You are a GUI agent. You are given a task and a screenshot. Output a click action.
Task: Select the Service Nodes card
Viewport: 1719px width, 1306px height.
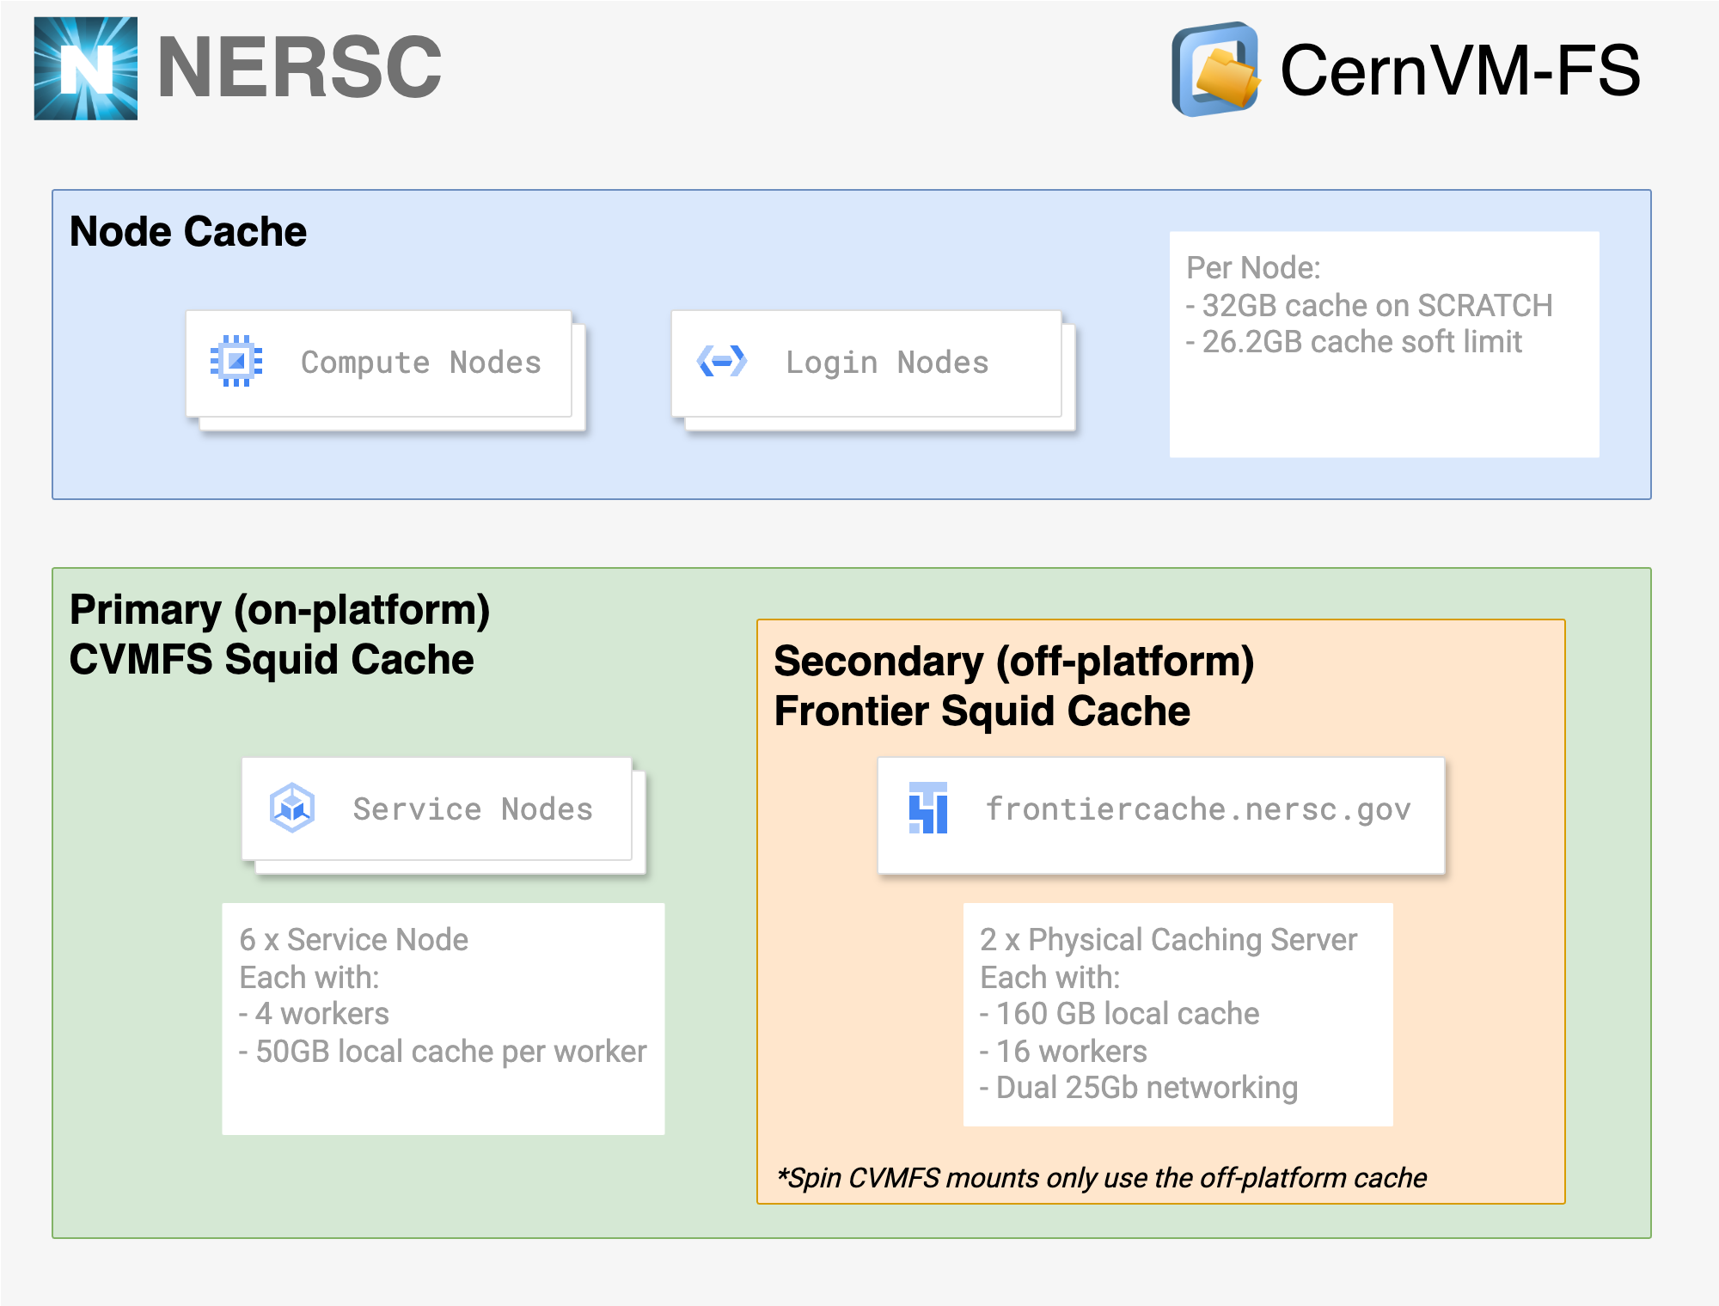pos(438,809)
